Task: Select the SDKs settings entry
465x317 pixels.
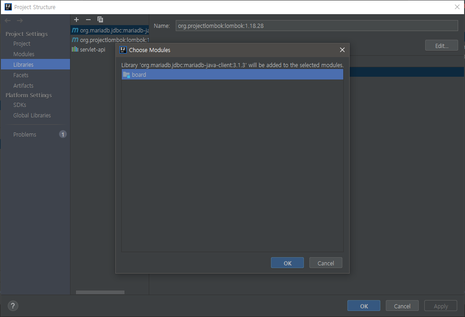Action: 19,105
